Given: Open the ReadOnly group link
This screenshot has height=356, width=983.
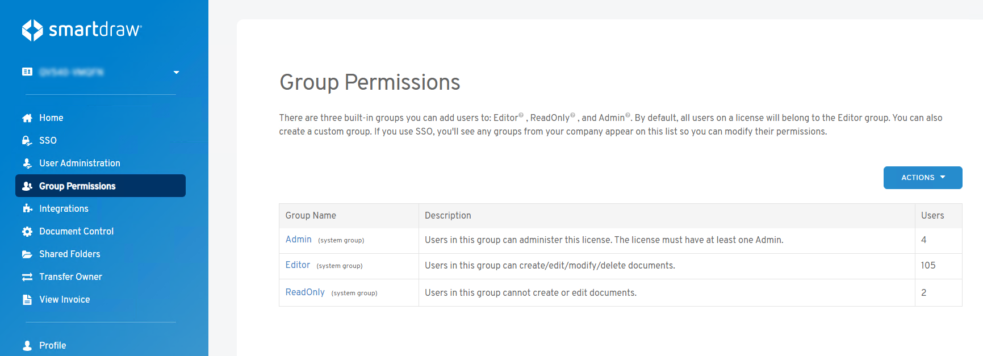Looking at the screenshot, I should click(305, 292).
